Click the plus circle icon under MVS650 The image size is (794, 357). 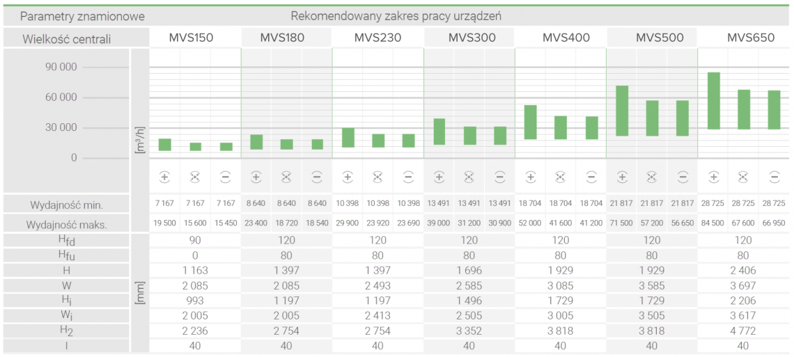[713, 177]
